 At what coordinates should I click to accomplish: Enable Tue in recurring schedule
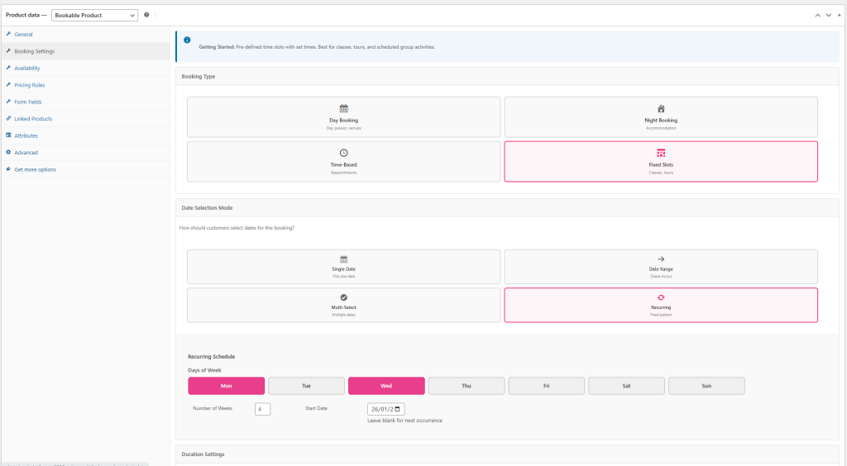tap(306, 386)
